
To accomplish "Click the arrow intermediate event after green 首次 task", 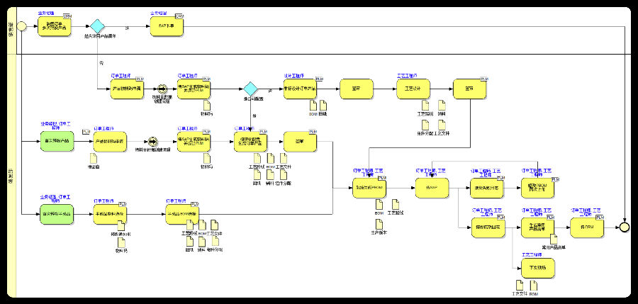I will point(152,142).
